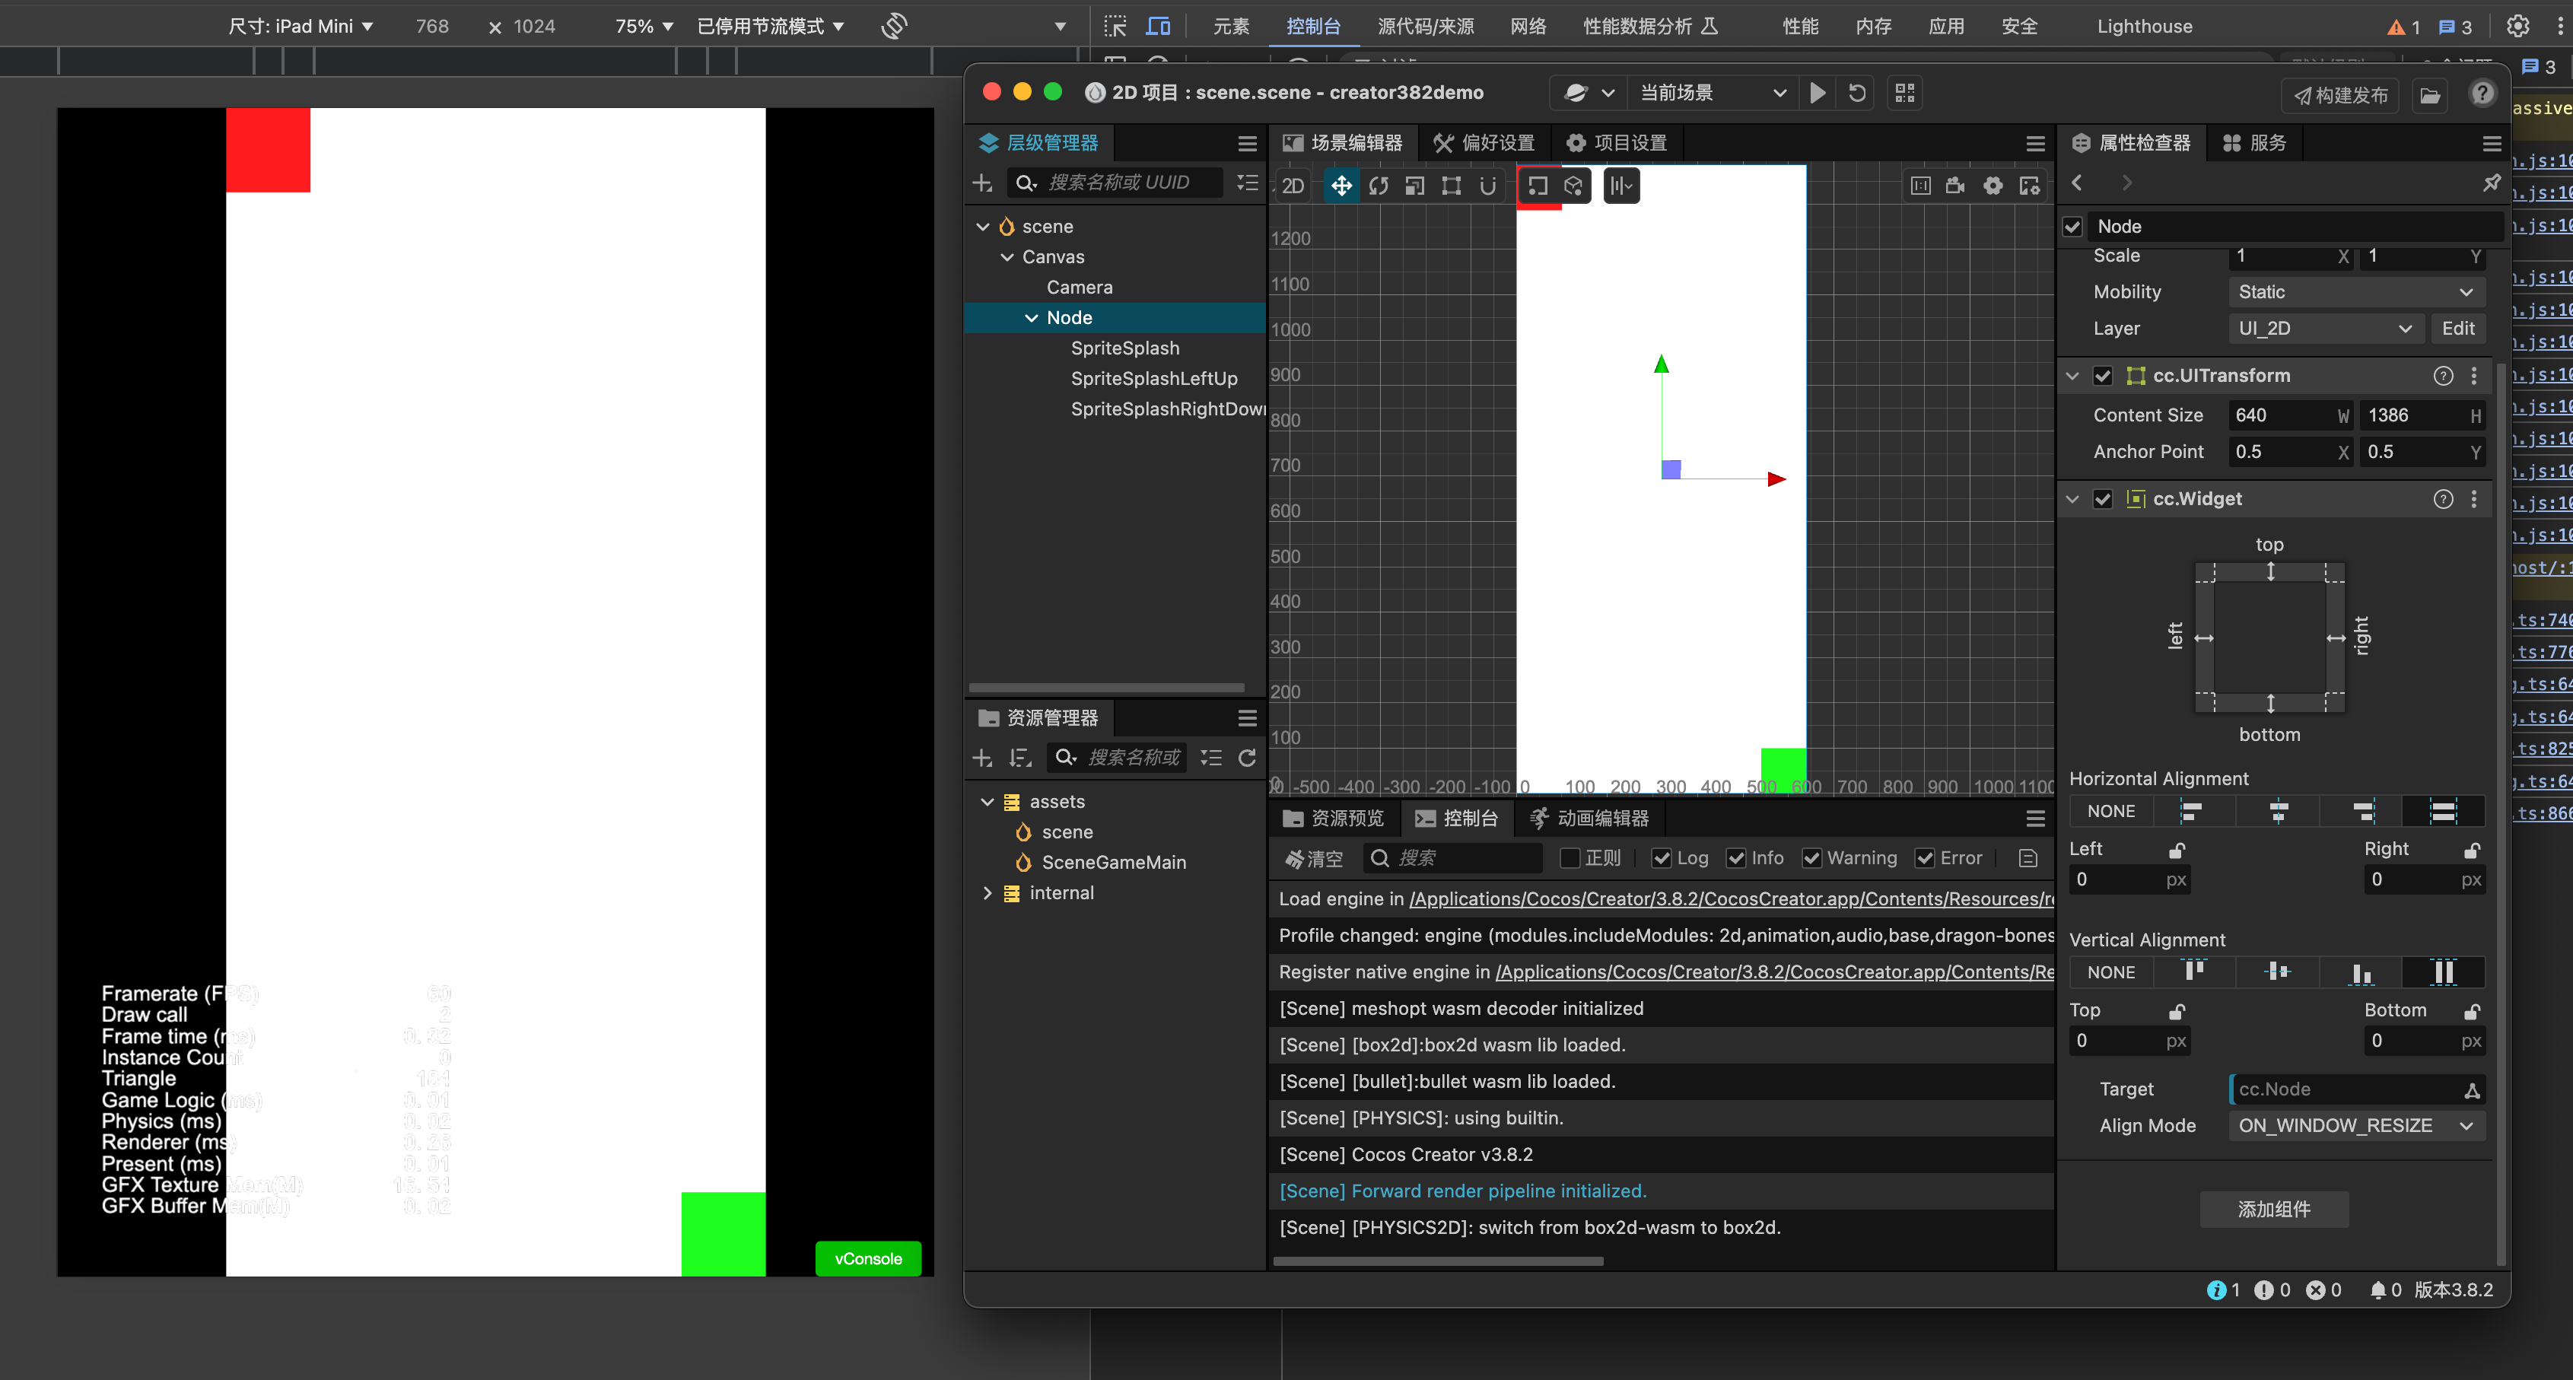Click the add node plus icon in hierarchy
The image size is (2573, 1380).
982,183
